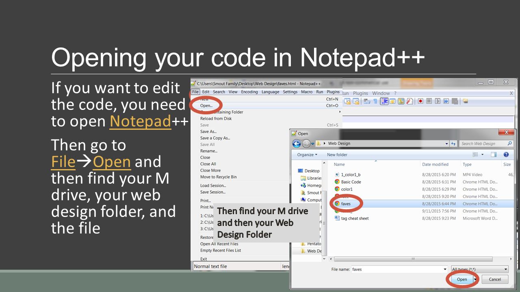Click the Cancel button in the dialog
The height and width of the screenshot is (292, 520).
495,279
